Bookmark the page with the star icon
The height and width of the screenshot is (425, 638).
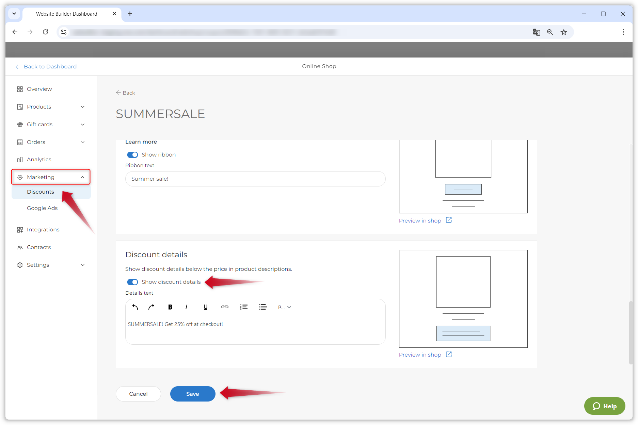click(x=564, y=32)
